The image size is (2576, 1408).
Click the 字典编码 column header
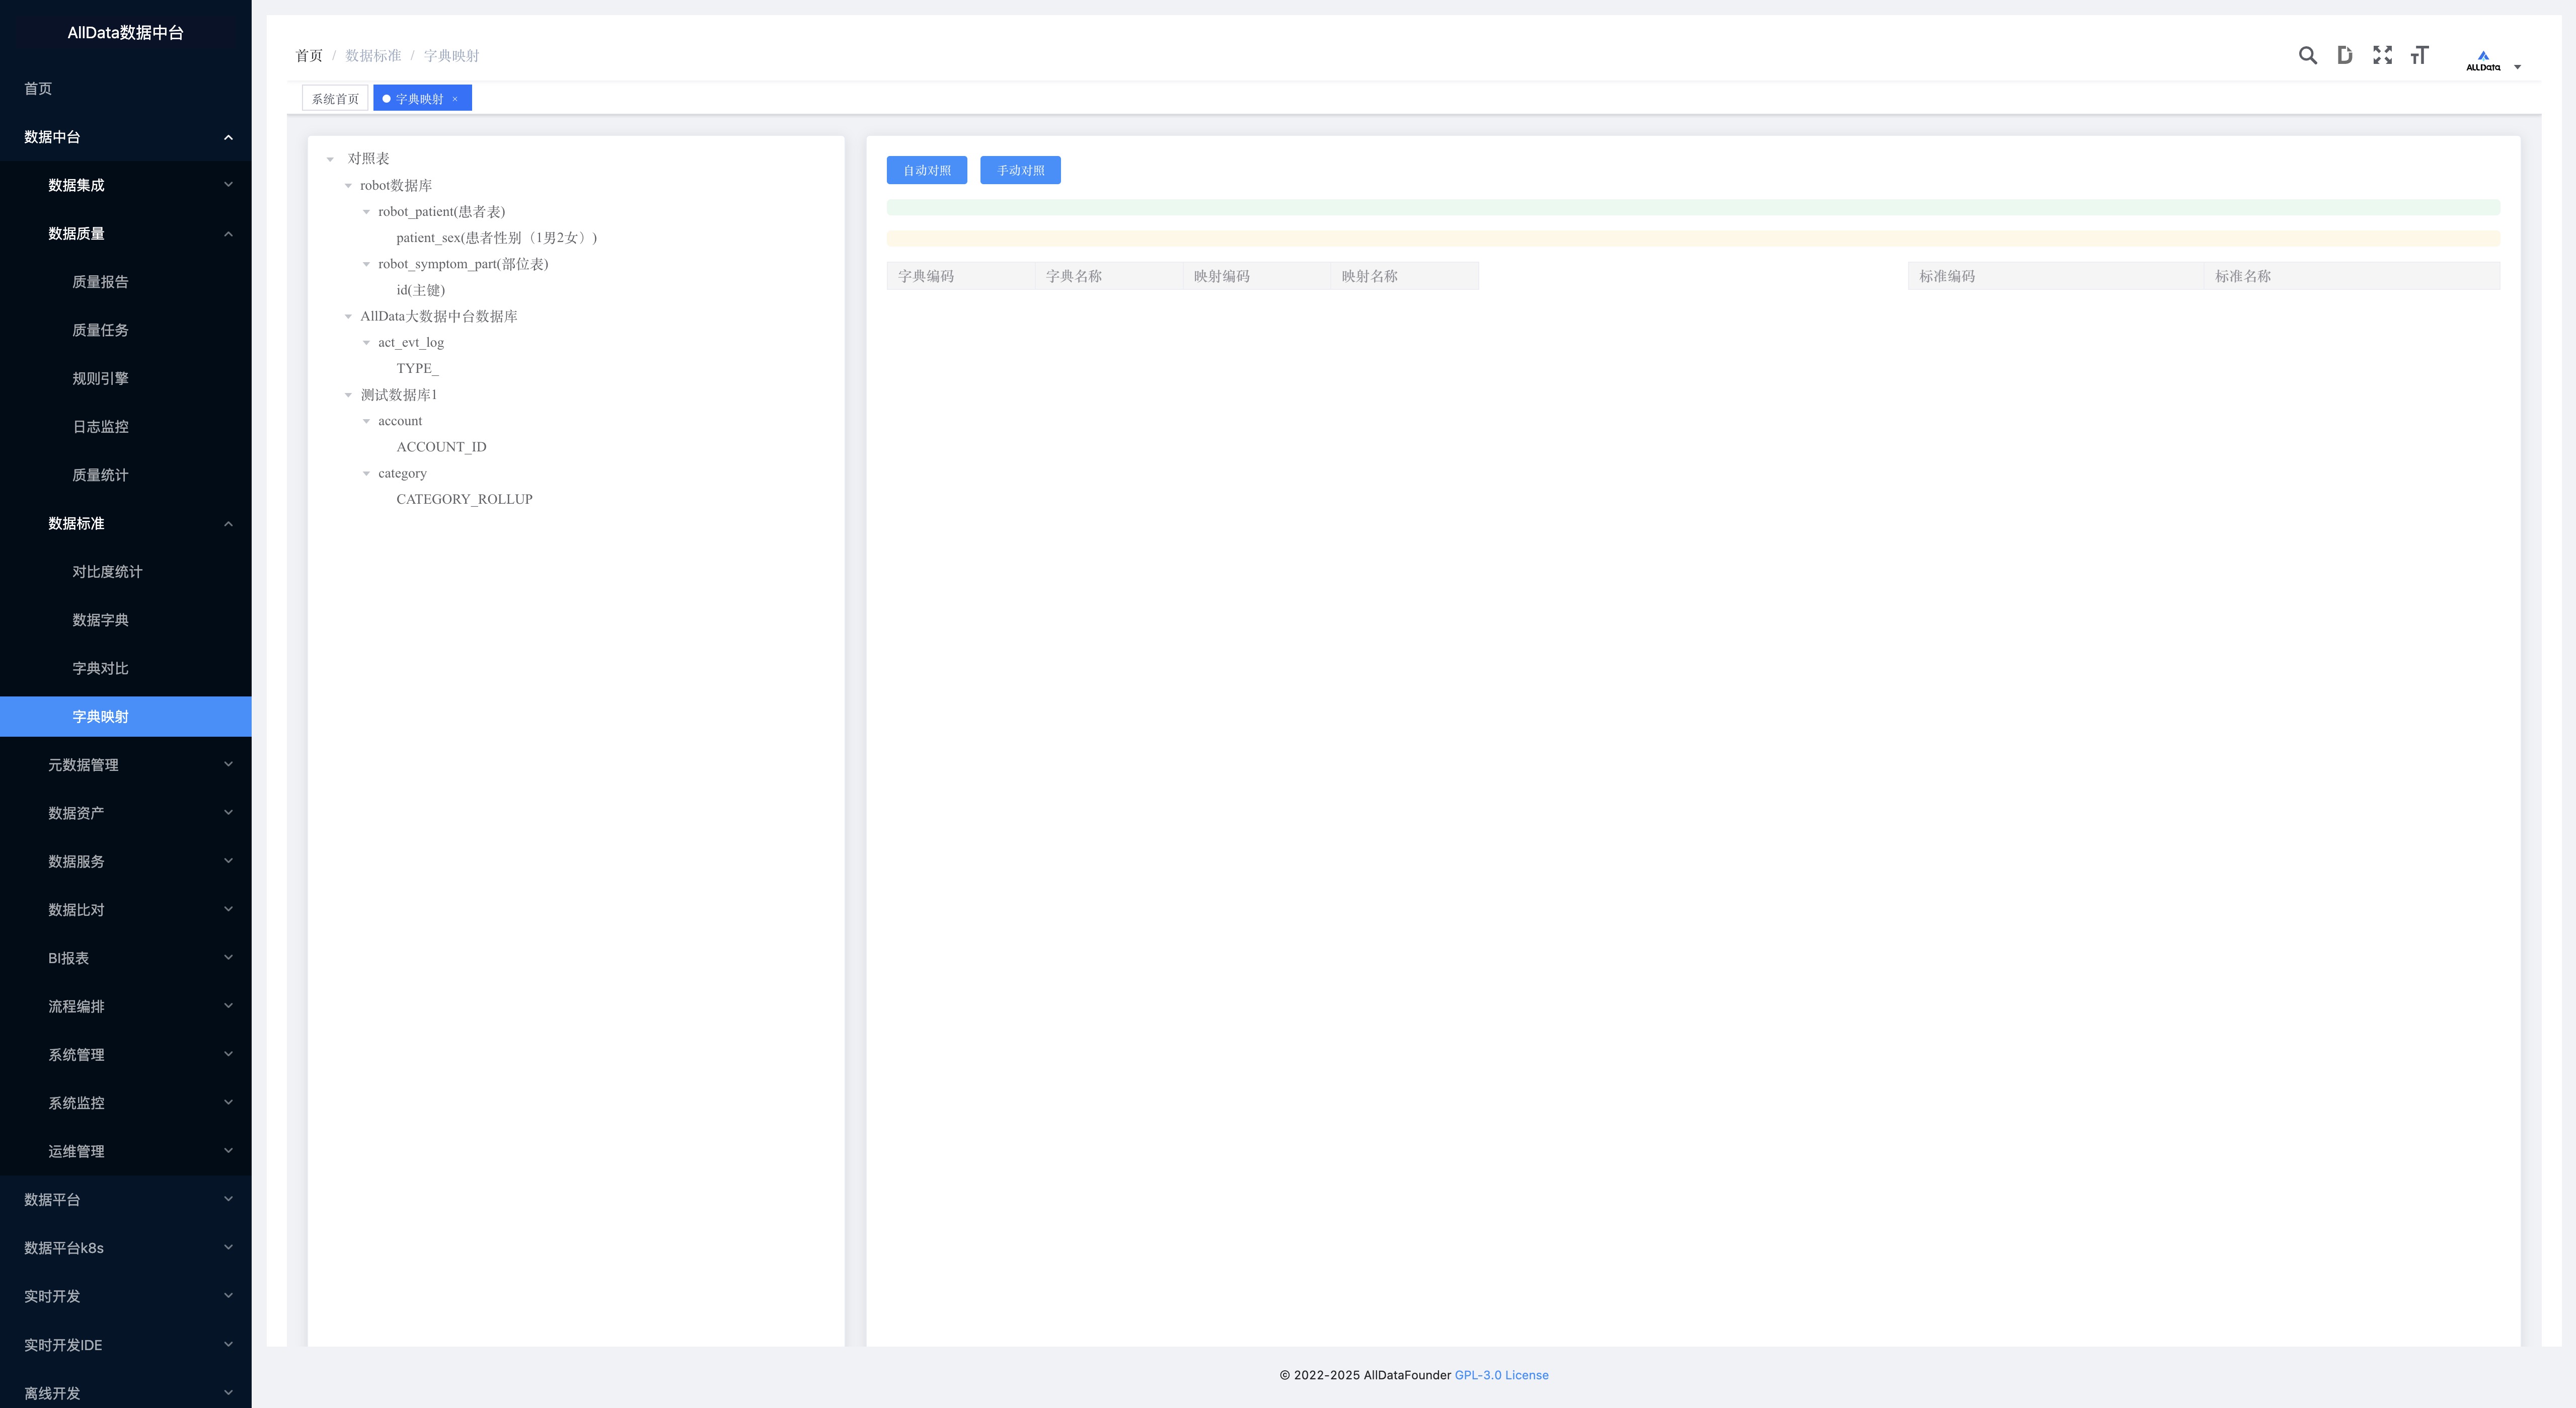pyautogui.click(x=960, y=276)
